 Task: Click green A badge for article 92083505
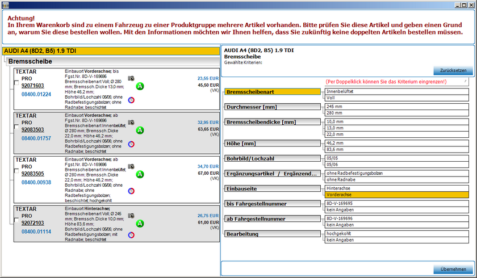[x=140, y=174]
